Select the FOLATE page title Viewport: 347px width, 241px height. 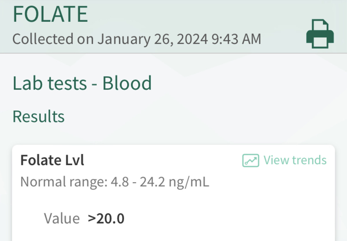click(x=50, y=14)
